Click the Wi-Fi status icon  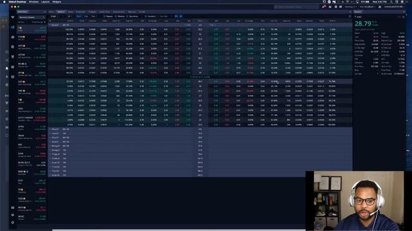point(348,1)
